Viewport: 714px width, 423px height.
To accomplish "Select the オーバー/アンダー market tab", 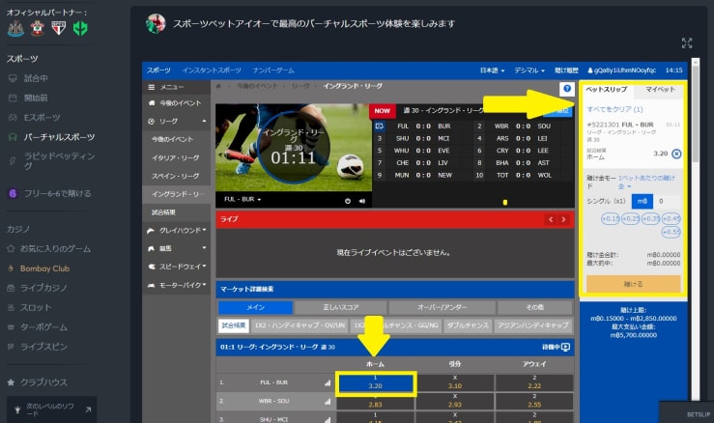I will (443, 307).
